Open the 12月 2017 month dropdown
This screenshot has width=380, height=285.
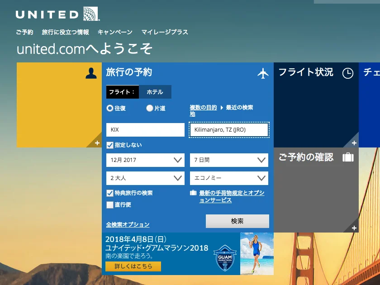(145, 160)
